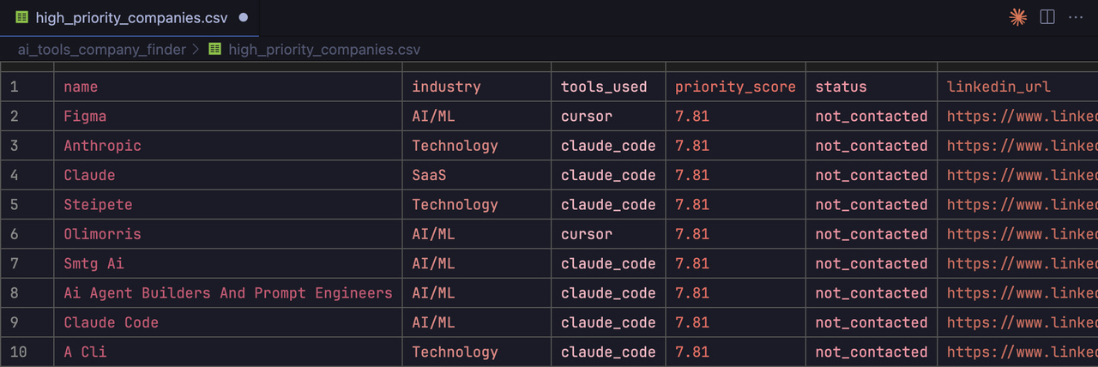
Task: Click row number 5 in the gutter
Action: pos(14,205)
